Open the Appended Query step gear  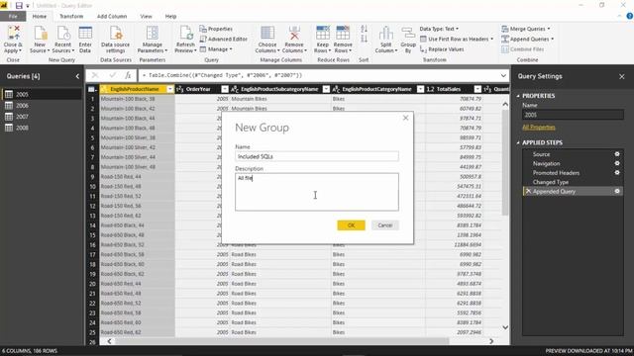click(x=617, y=191)
